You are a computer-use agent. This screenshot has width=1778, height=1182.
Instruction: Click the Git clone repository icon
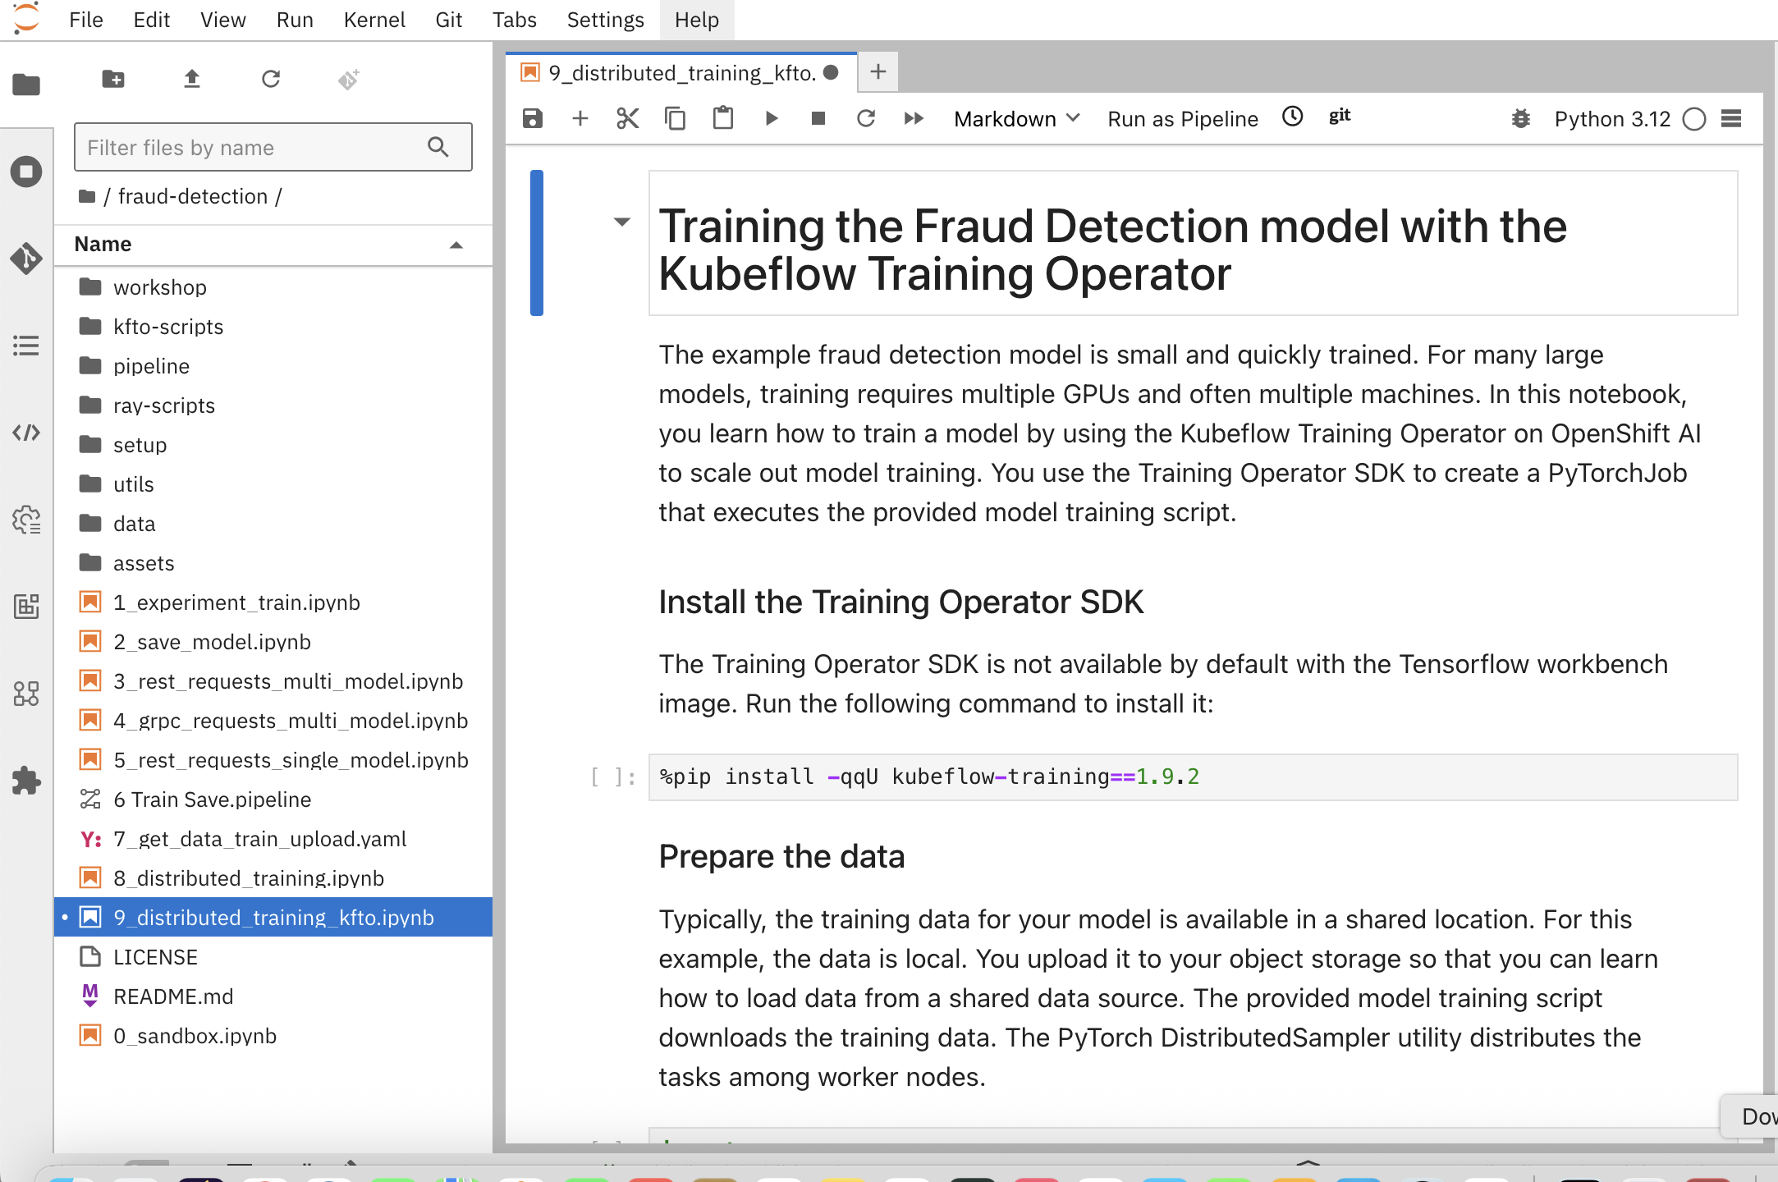[349, 80]
